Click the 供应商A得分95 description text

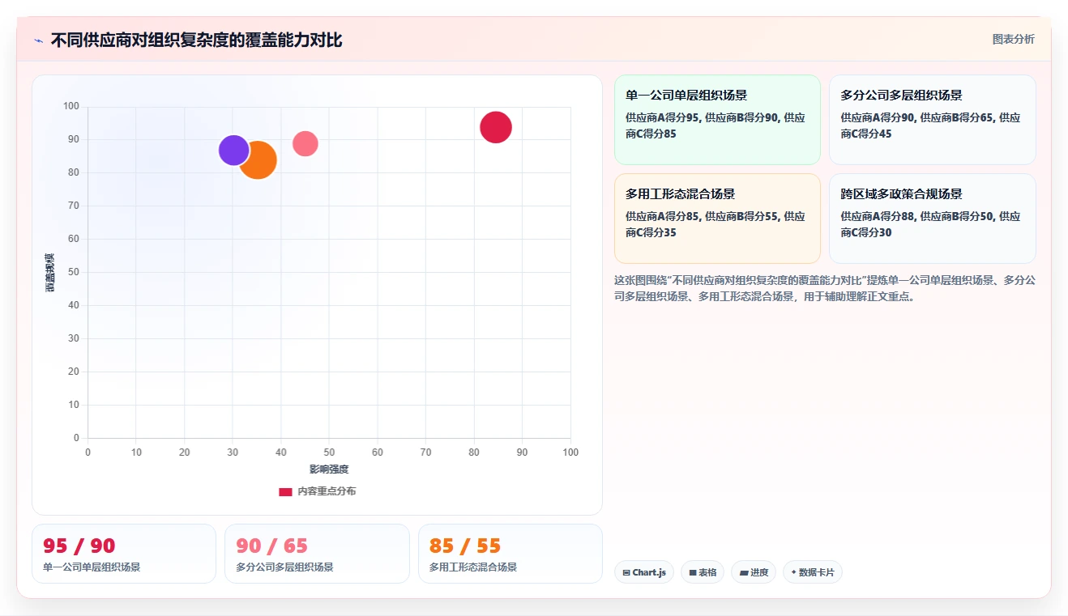716,125
